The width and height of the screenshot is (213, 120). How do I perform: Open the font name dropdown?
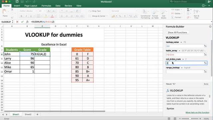click(x=36, y=11)
